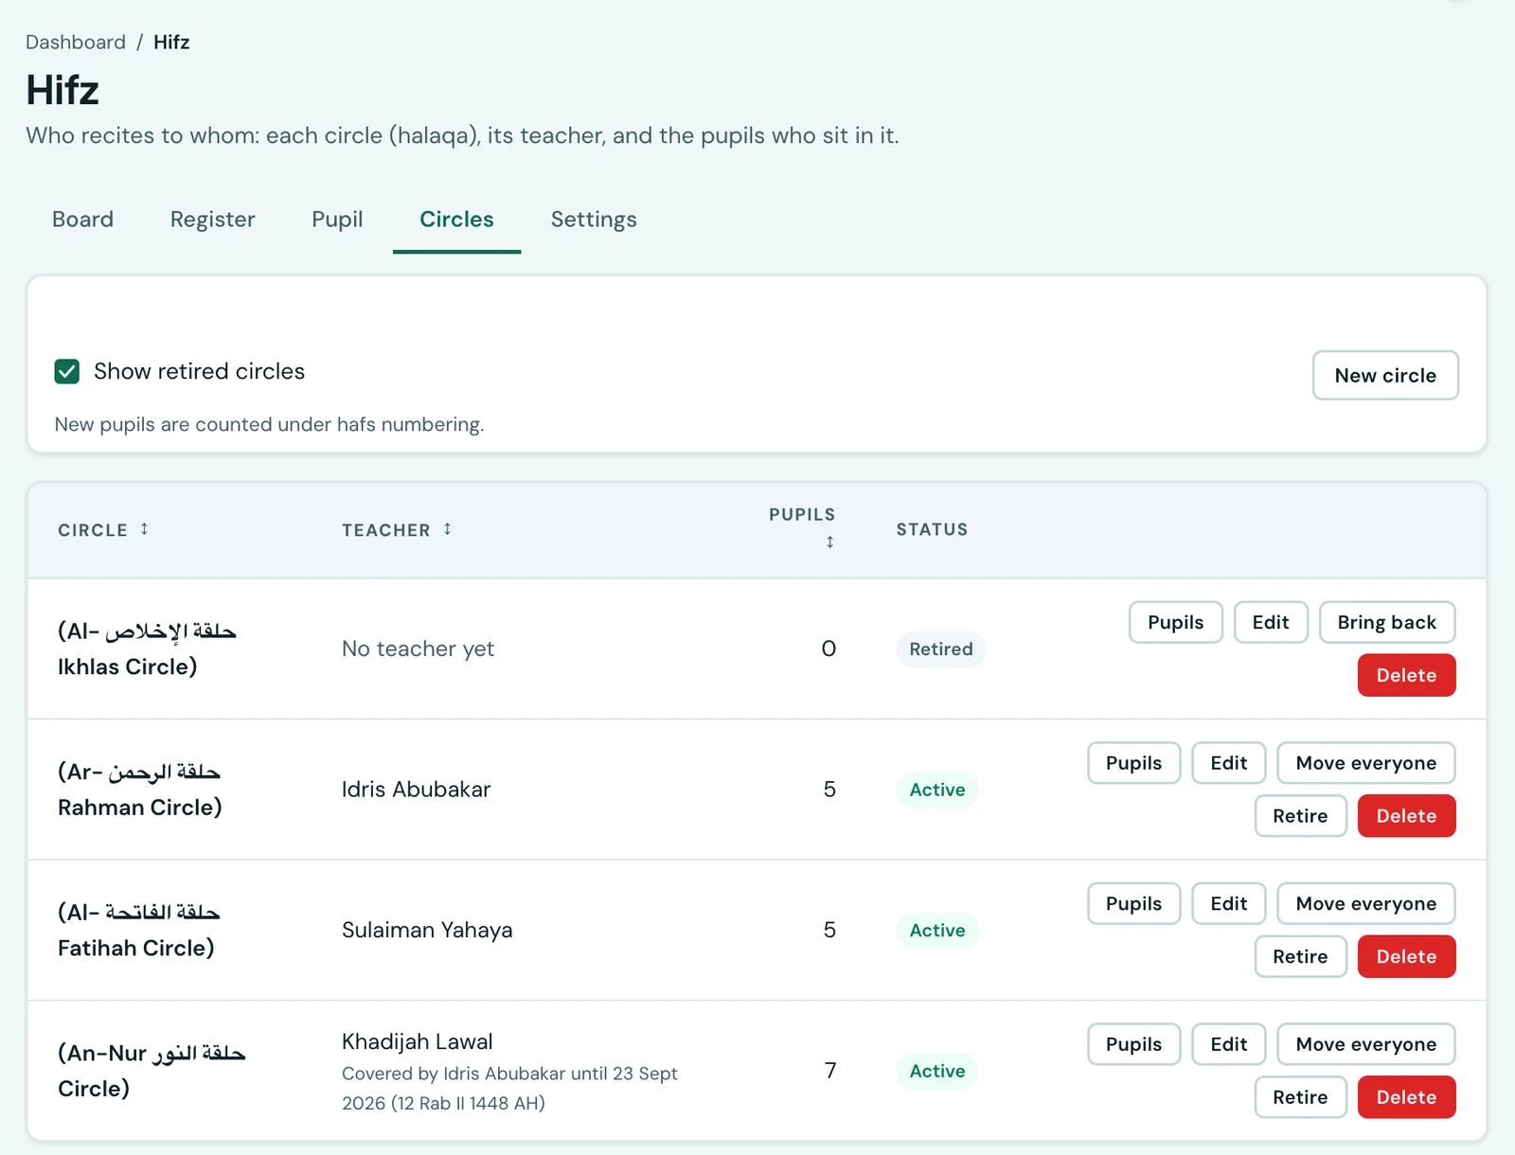This screenshot has width=1515, height=1155.
Task: Click teacher name Sulaiman Yahaya
Action: click(x=427, y=931)
